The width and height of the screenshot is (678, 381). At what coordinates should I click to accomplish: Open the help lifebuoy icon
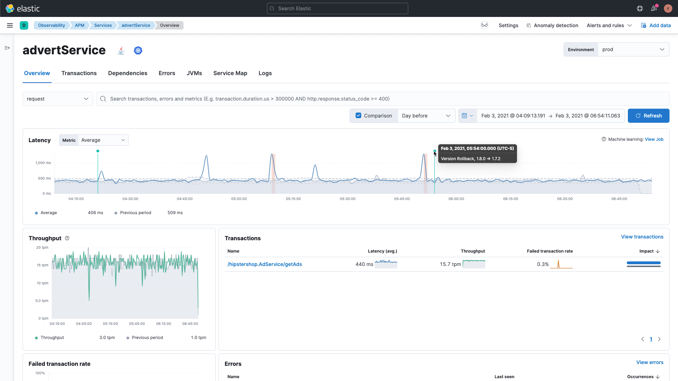[640, 8]
